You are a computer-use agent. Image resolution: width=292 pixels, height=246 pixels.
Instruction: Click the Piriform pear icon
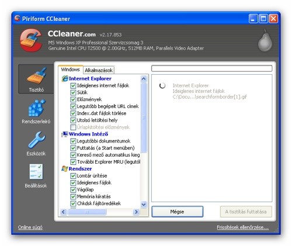point(265,41)
